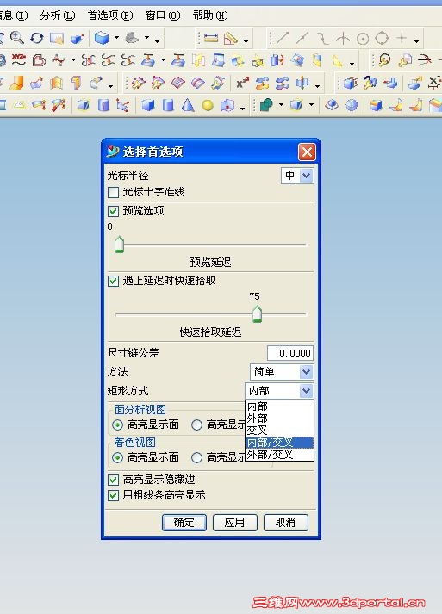
Task: Click the green Unite boolean icon
Action: coord(266,105)
